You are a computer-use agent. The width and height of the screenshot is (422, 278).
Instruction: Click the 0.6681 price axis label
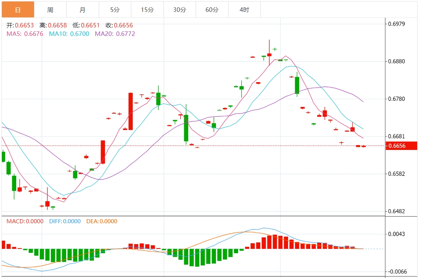396,136
